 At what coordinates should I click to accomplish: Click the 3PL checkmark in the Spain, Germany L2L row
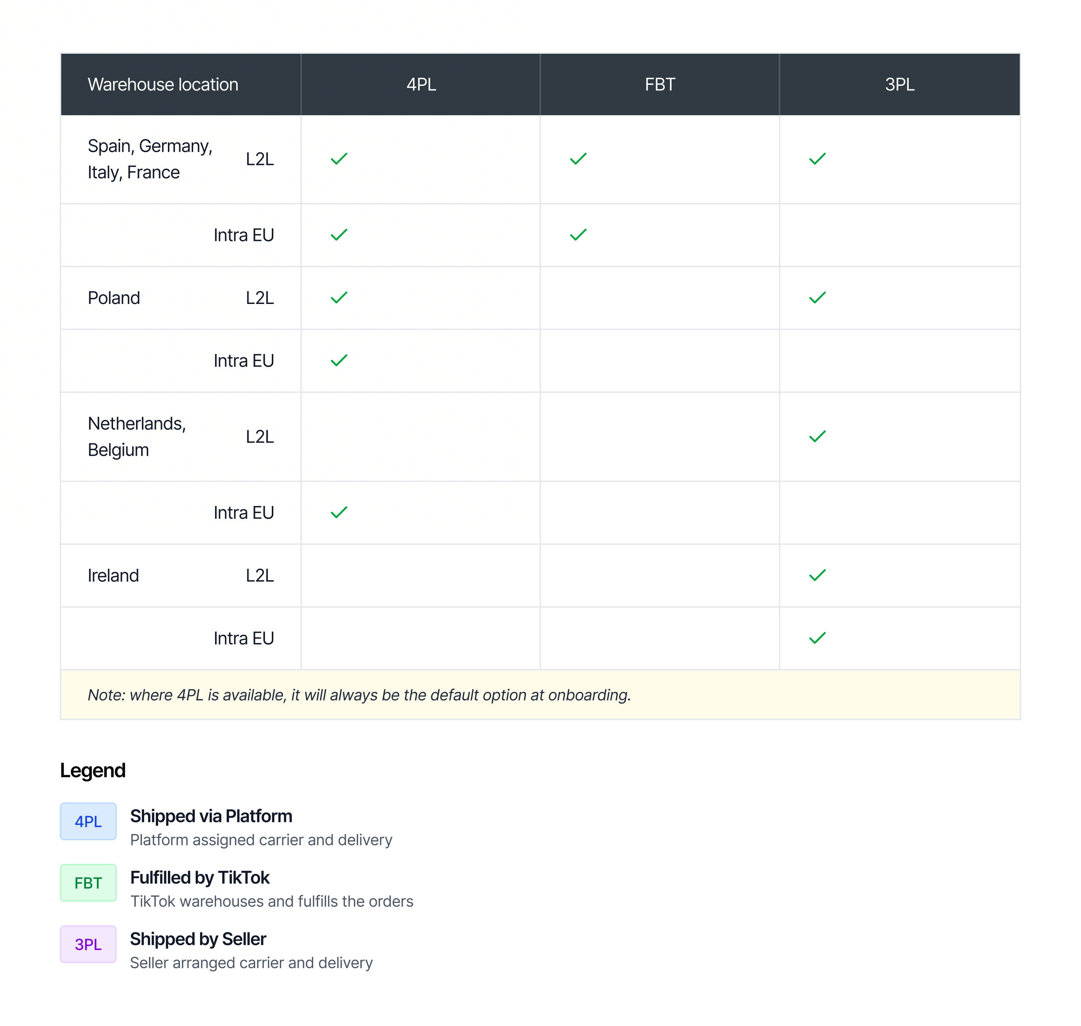(x=817, y=159)
